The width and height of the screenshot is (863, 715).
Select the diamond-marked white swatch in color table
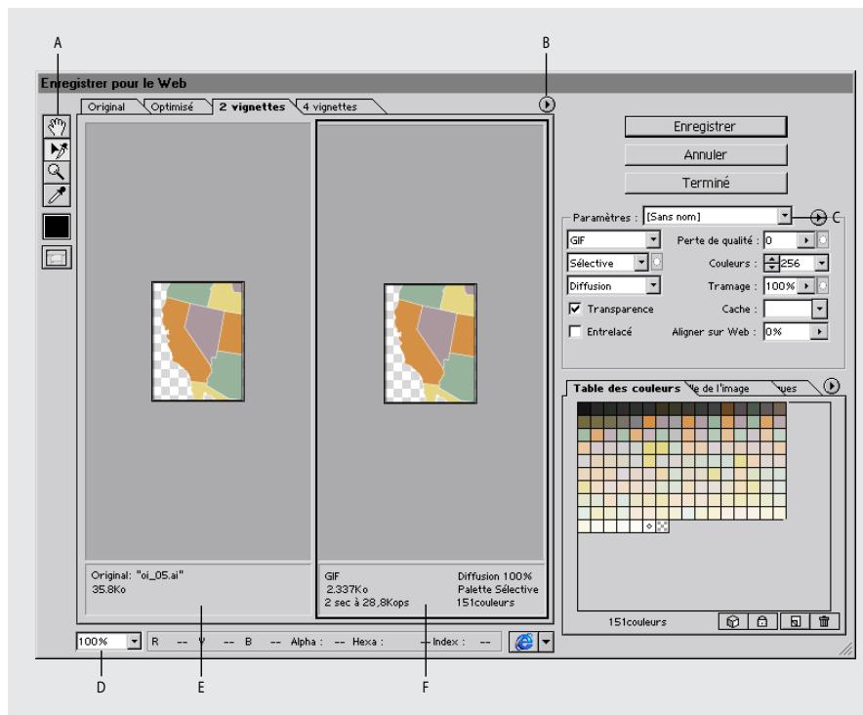(649, 526)
